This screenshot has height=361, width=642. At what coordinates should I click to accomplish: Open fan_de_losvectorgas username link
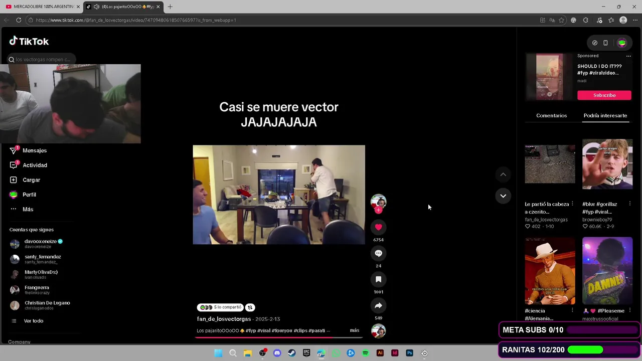224,319
